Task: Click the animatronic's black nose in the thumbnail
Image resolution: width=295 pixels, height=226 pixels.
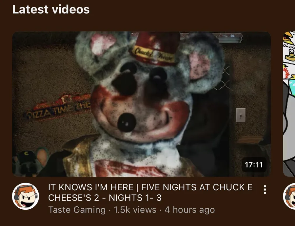Action: point(127,122)
